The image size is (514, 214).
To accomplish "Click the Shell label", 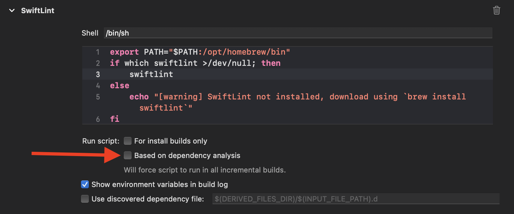I will pyautogui.click(x=90, y=33).
